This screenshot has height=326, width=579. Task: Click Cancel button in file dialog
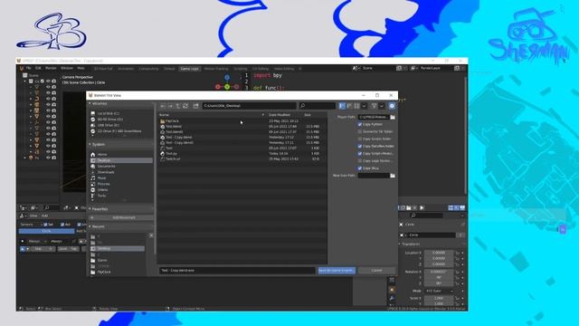coord(376,271)
